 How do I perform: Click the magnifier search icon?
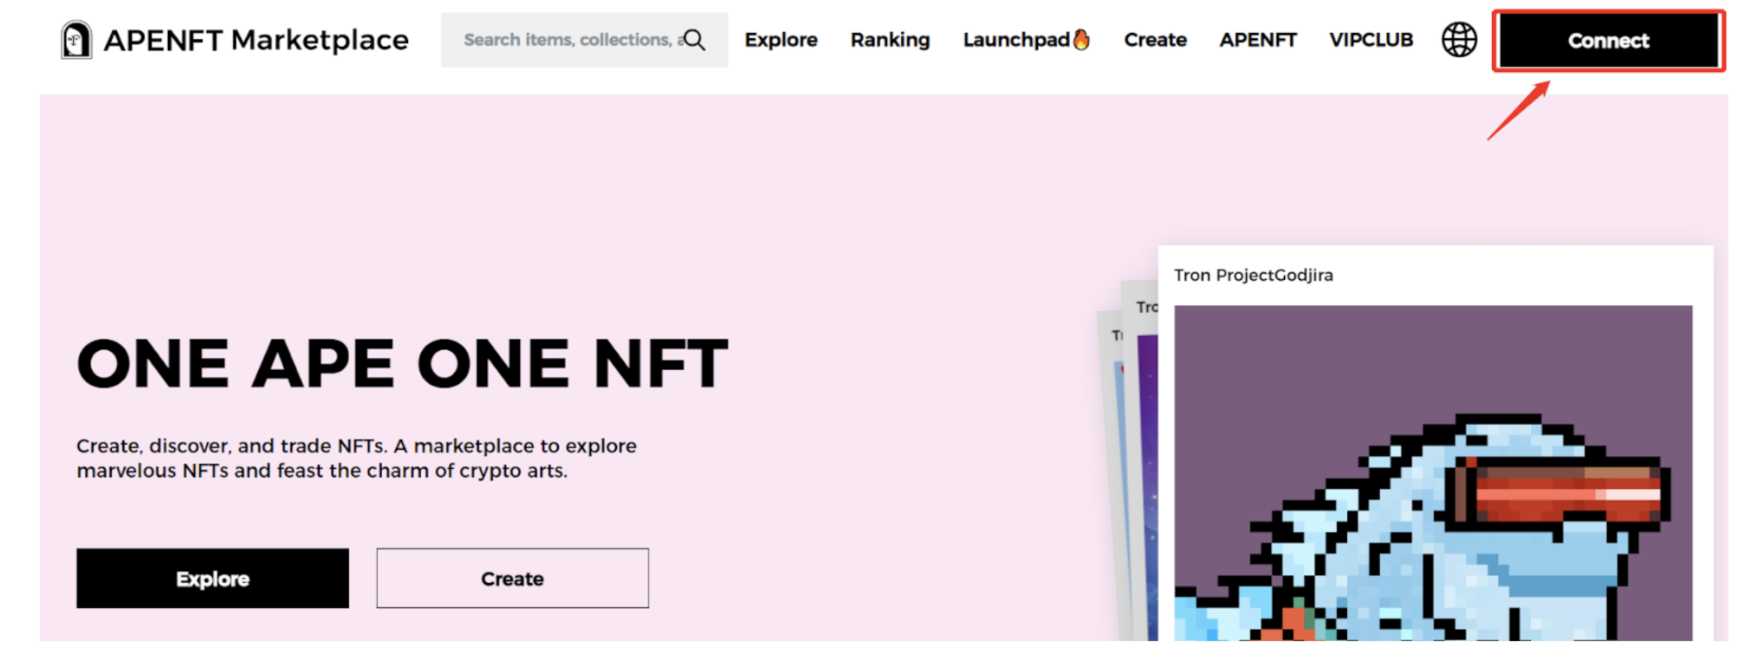[694, 40]
